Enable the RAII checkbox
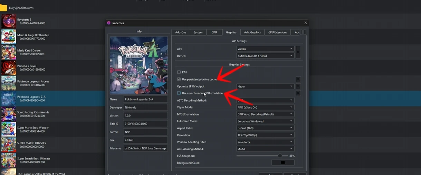 (179, 72)
